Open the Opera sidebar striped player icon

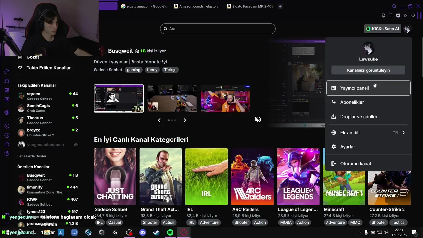[x=7, y=90]
